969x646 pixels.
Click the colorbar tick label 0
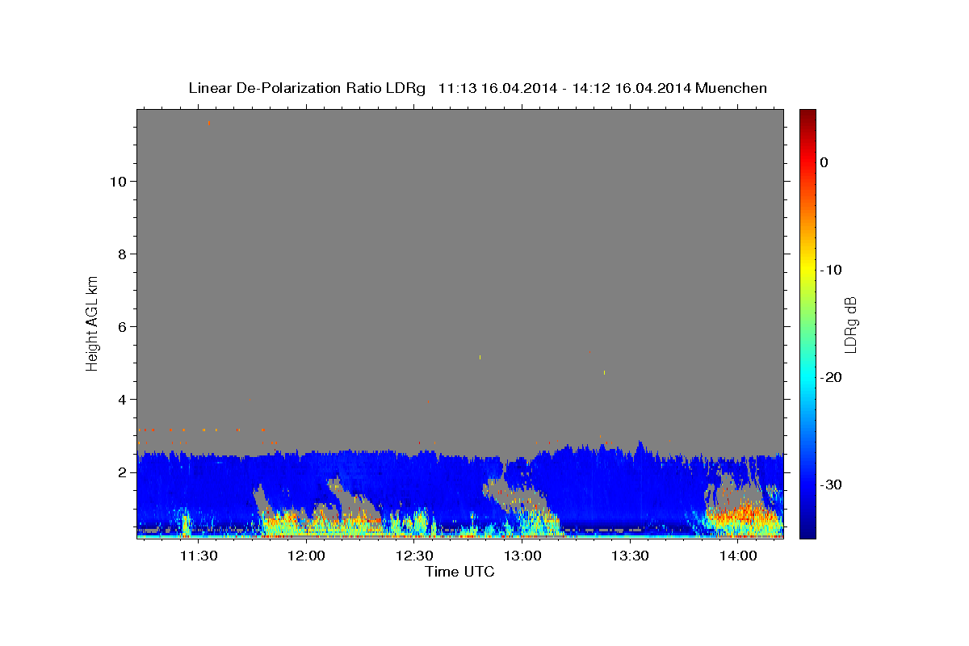[824, 162]
